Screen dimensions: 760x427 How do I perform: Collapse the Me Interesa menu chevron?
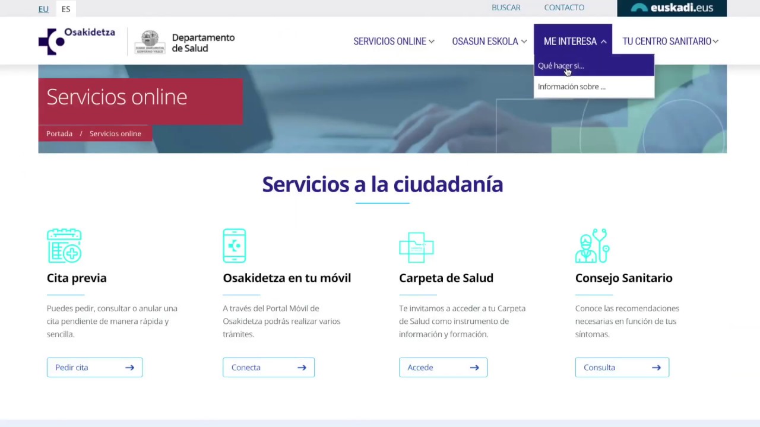coord(603,42)
